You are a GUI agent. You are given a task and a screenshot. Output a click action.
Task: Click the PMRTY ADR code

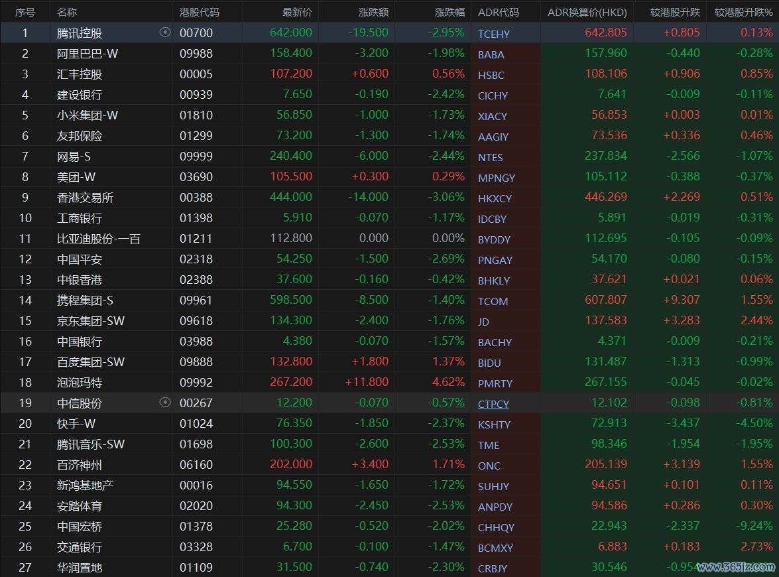pos(495,384)
